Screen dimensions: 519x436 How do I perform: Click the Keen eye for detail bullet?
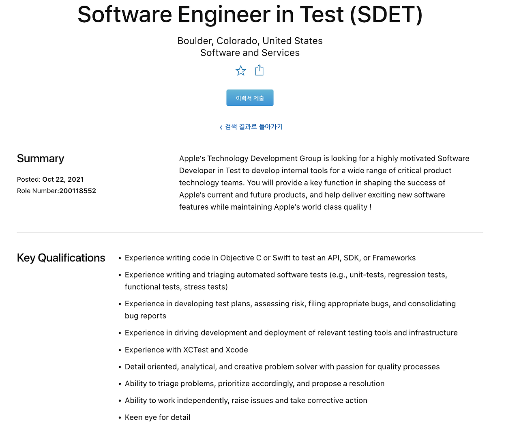click(x=157, y=417)
